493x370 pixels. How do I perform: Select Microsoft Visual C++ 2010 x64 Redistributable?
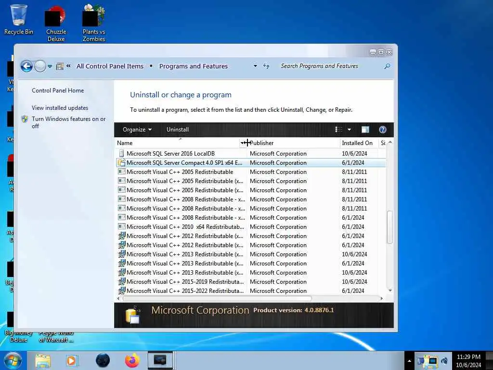[x=250, y=227]
